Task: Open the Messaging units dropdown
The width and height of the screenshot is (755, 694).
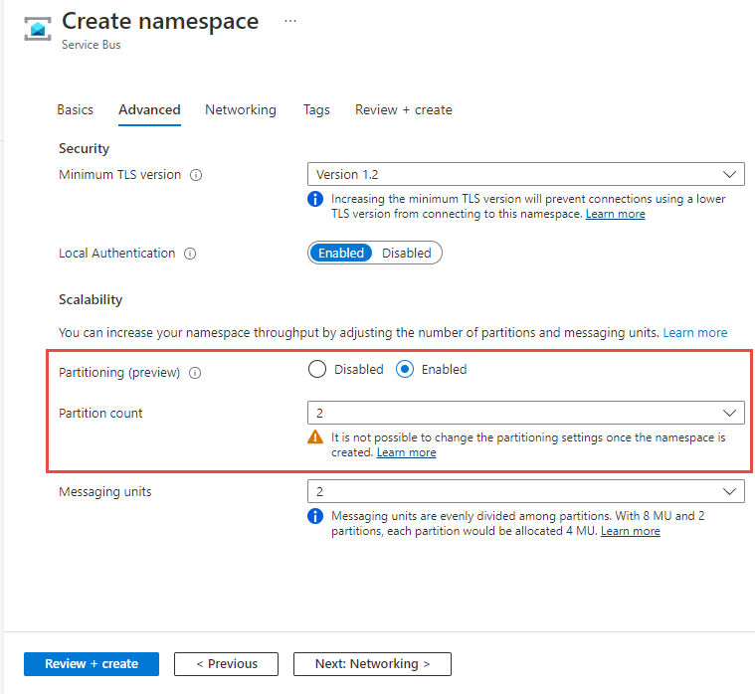Action: click(x=525, y=491)
